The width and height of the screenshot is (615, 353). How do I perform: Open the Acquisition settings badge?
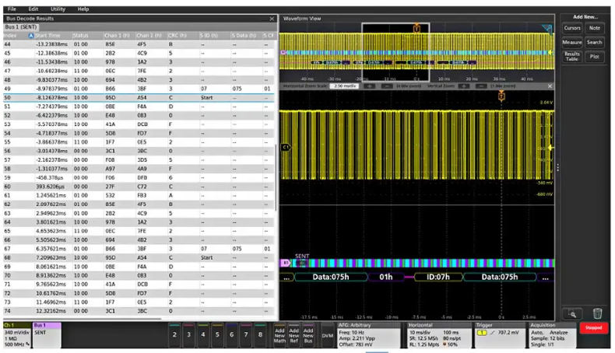click(x=552, y=335)
